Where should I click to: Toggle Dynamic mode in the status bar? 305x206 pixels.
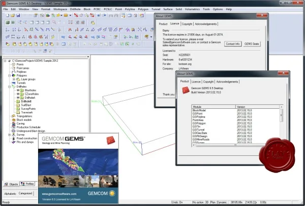point(222,202)
